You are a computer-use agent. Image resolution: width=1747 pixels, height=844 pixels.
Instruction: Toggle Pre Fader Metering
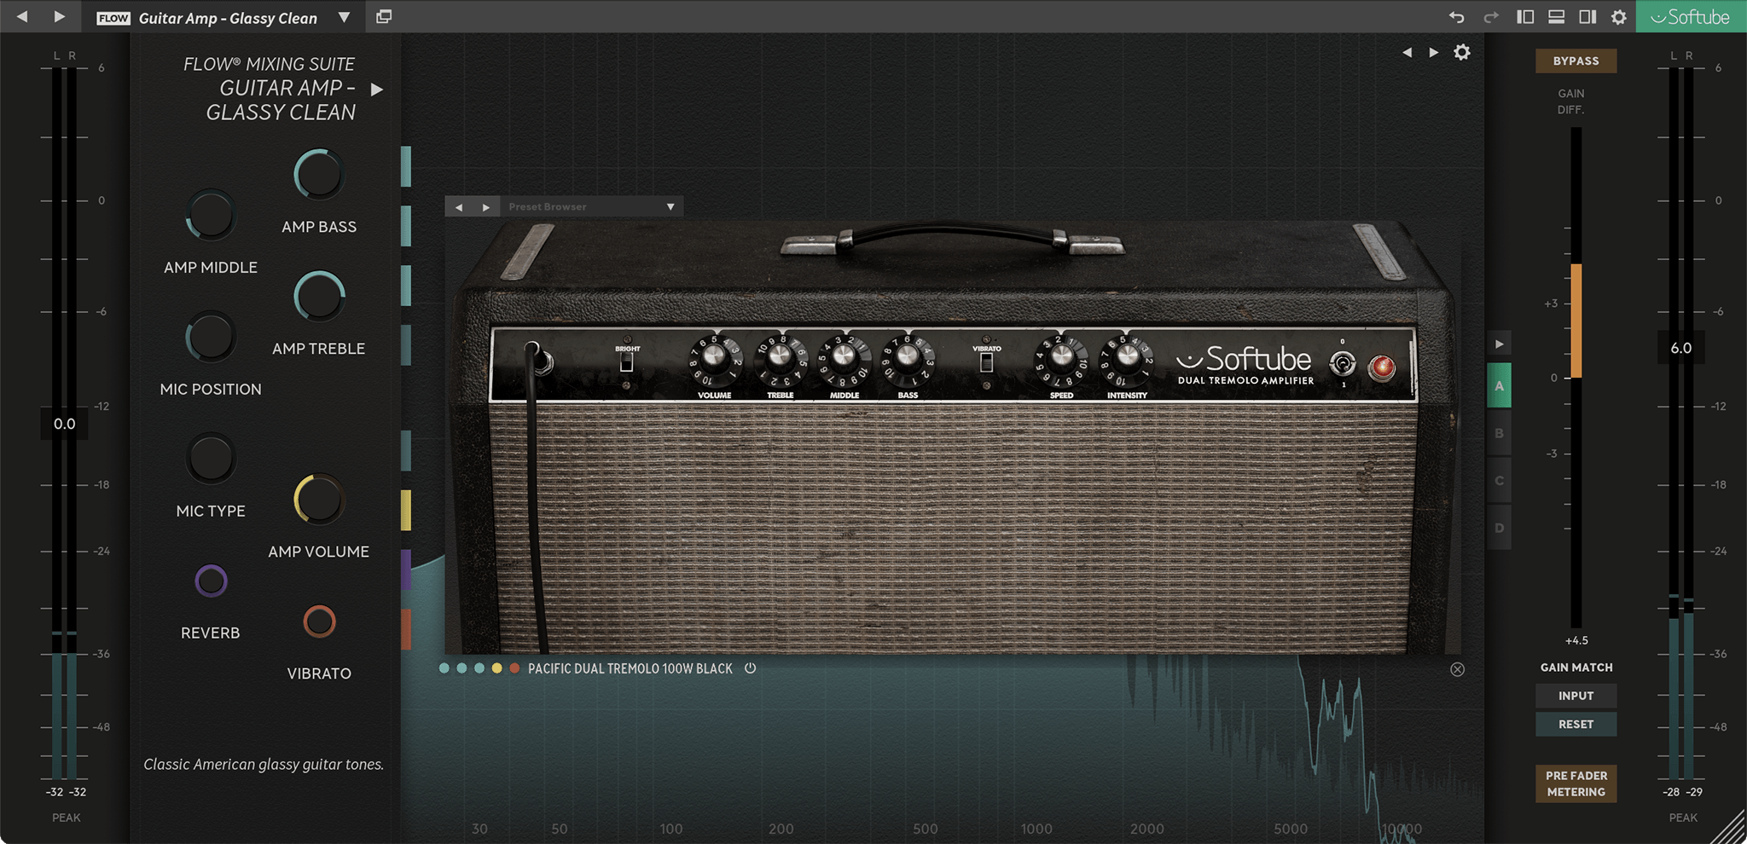click(x=1576, y=783)
